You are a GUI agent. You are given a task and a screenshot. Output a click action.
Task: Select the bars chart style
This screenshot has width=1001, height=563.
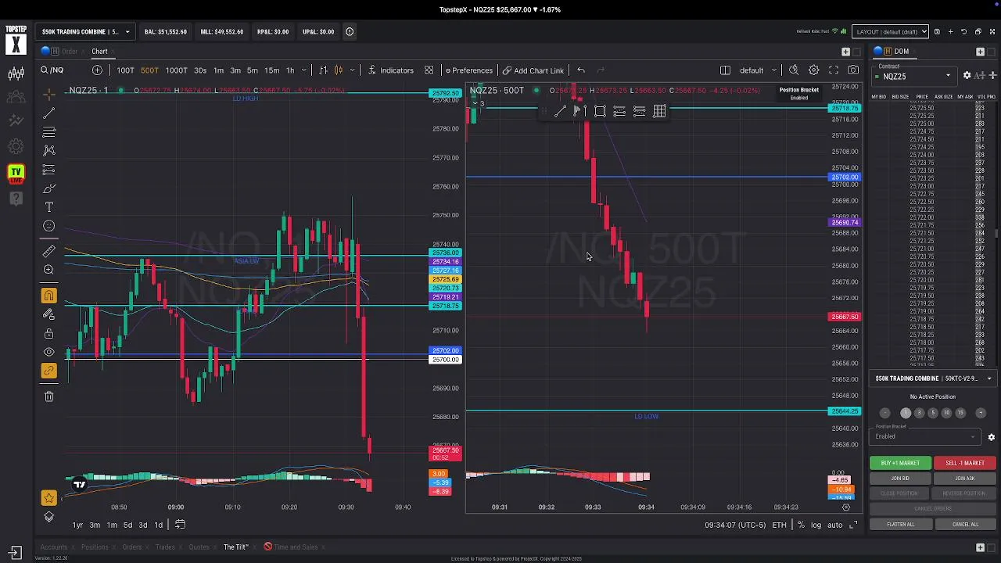tap(323, 70)
